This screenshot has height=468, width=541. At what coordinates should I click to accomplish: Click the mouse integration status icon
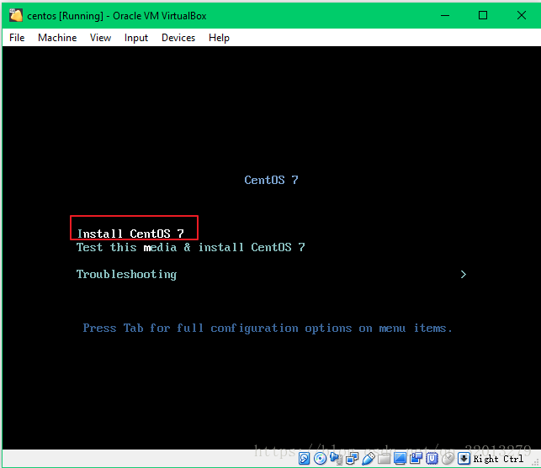tap(448, 459)
